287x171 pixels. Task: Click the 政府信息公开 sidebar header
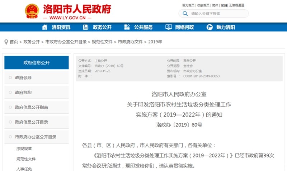37,62
